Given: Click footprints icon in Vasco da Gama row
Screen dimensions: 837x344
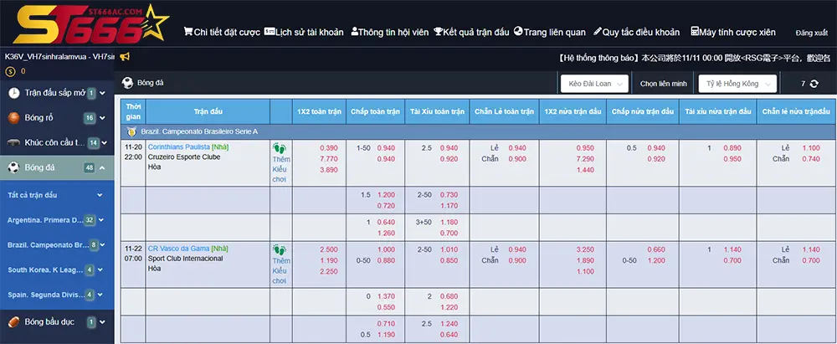Looking at the screenshot, I should (280, 249).
